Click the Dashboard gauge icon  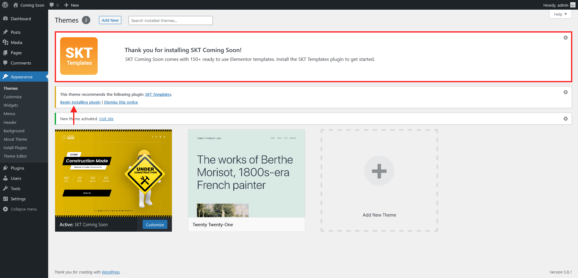5,18
